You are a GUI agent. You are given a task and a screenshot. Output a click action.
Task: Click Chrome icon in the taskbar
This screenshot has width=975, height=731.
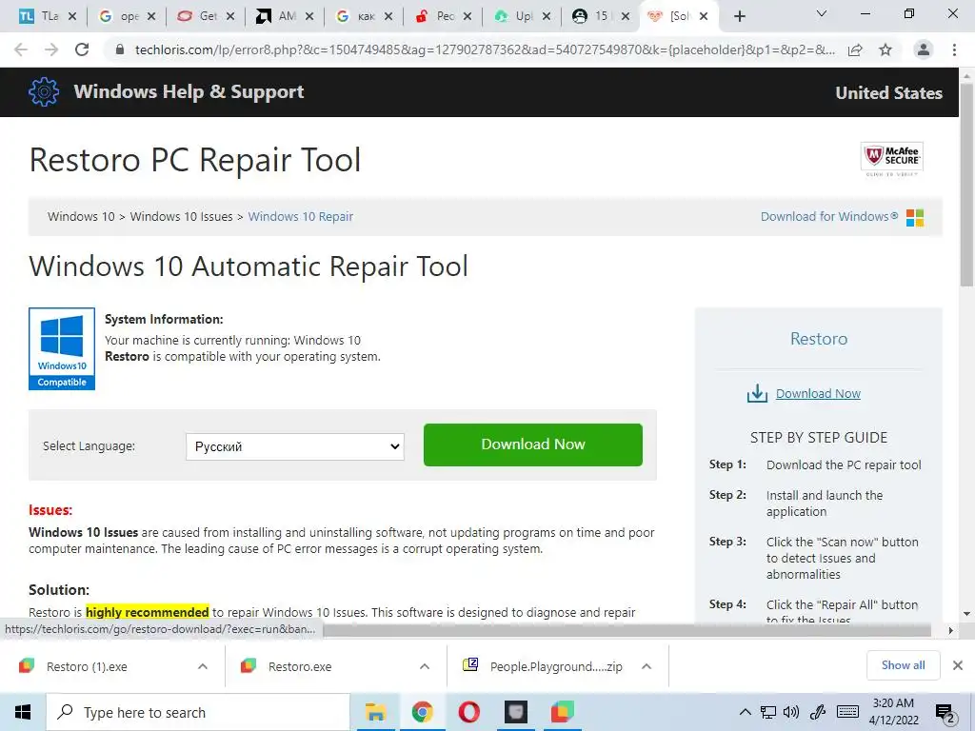click(x=422, y=712)
